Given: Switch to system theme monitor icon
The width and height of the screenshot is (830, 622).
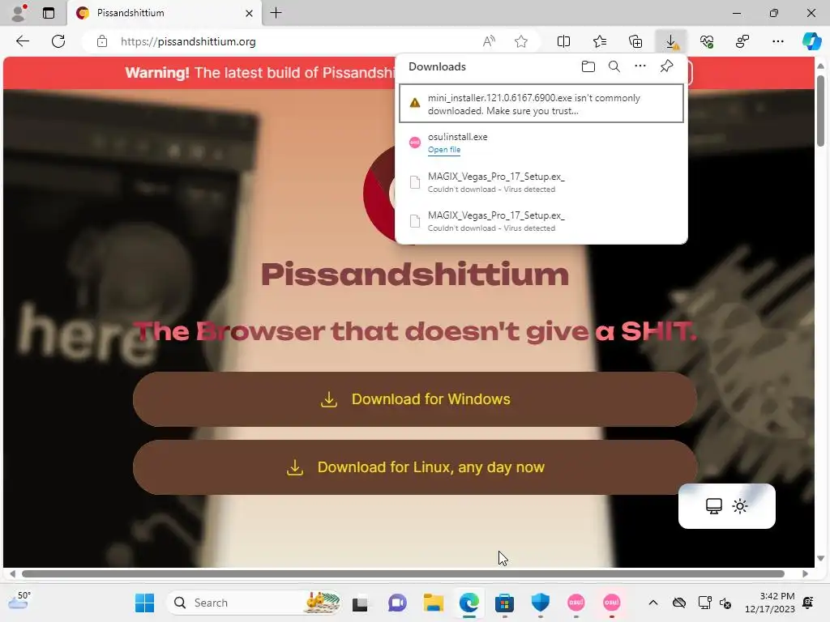Looking at the screenshot, I should (713, 506).
